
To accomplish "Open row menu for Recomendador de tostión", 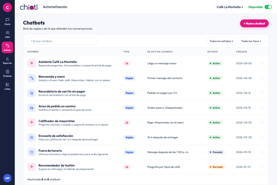I will pos(262,167).
